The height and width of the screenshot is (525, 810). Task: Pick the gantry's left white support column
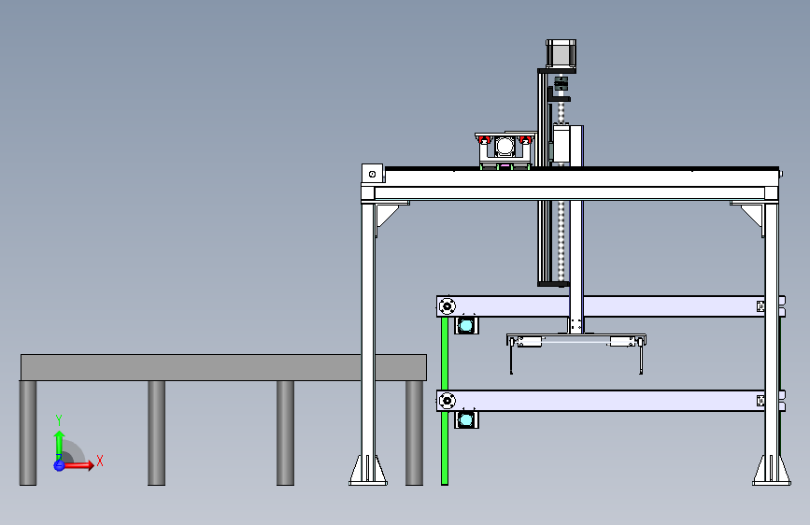pos(368,331)
